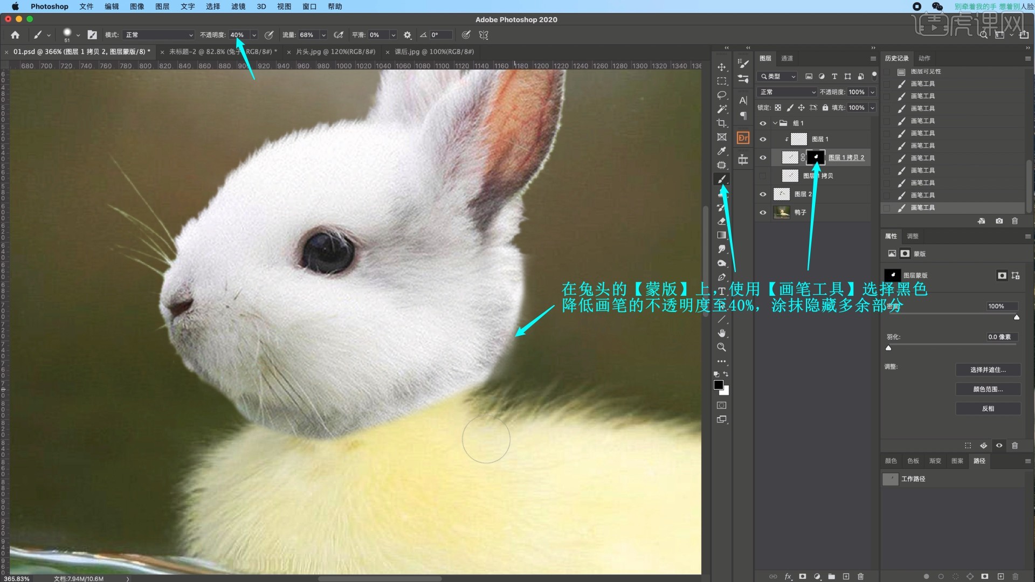
Task: Click the 反相 button
Action: pyautogui.click(x=988, y=408)
